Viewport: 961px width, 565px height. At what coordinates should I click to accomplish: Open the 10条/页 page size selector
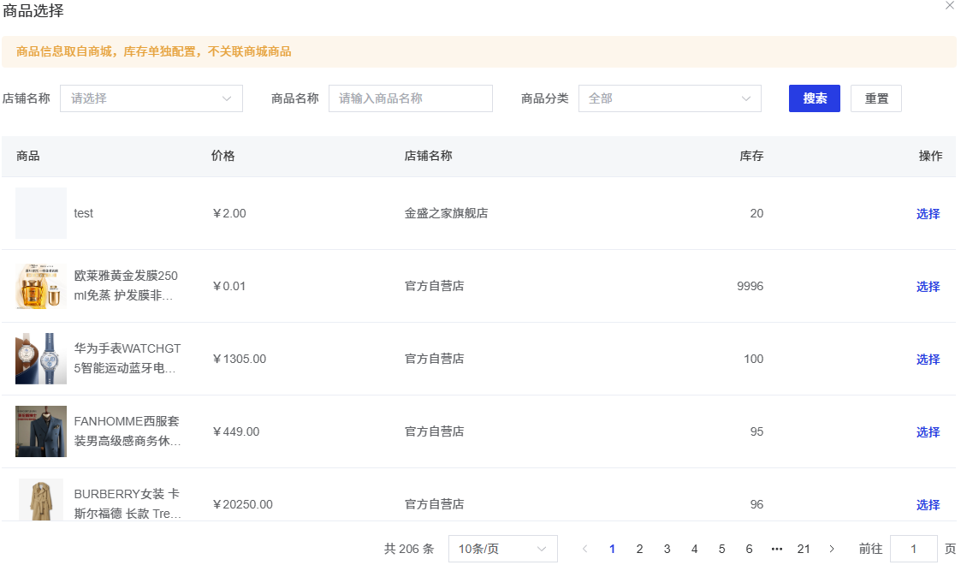(502, 549)
